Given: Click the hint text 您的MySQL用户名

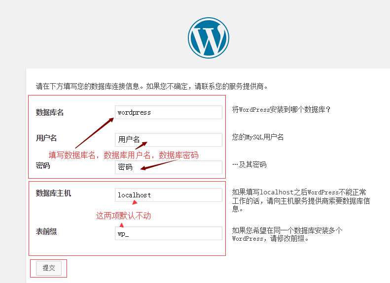Looking at the screenshot, I should tap(258, 137).
